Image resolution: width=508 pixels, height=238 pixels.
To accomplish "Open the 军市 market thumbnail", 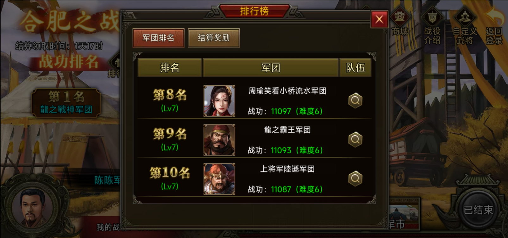I will 404,214.
